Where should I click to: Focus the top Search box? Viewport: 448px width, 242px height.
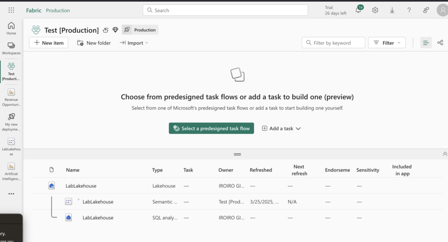[225, 11]
